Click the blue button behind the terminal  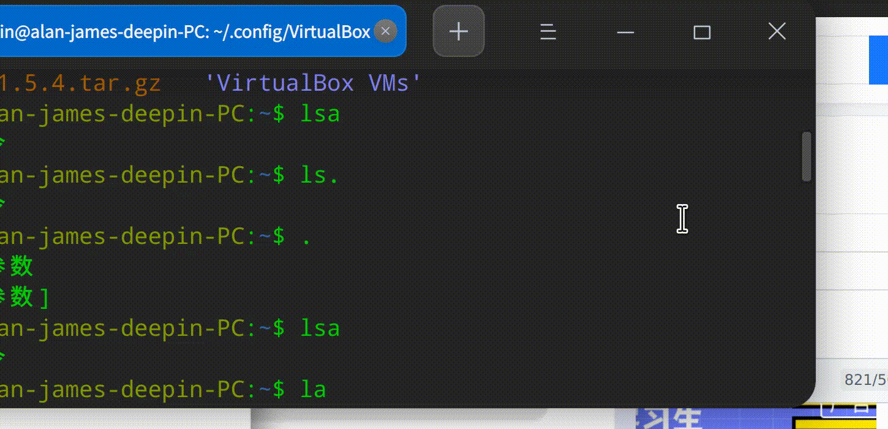point(878,59)
